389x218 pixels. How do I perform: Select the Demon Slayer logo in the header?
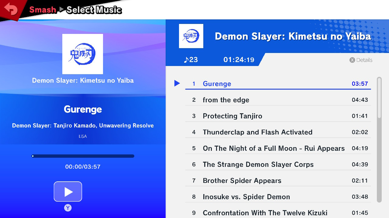[191, 36]
